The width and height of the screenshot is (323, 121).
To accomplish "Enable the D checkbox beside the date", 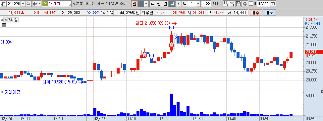I will [251, 4].
